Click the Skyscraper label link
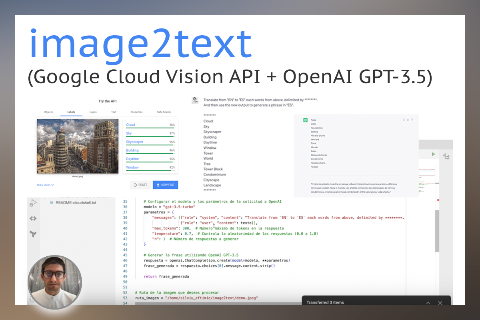The height and width of the screenshot is (320, 480). pyautogui.click(x=134, y=142)
